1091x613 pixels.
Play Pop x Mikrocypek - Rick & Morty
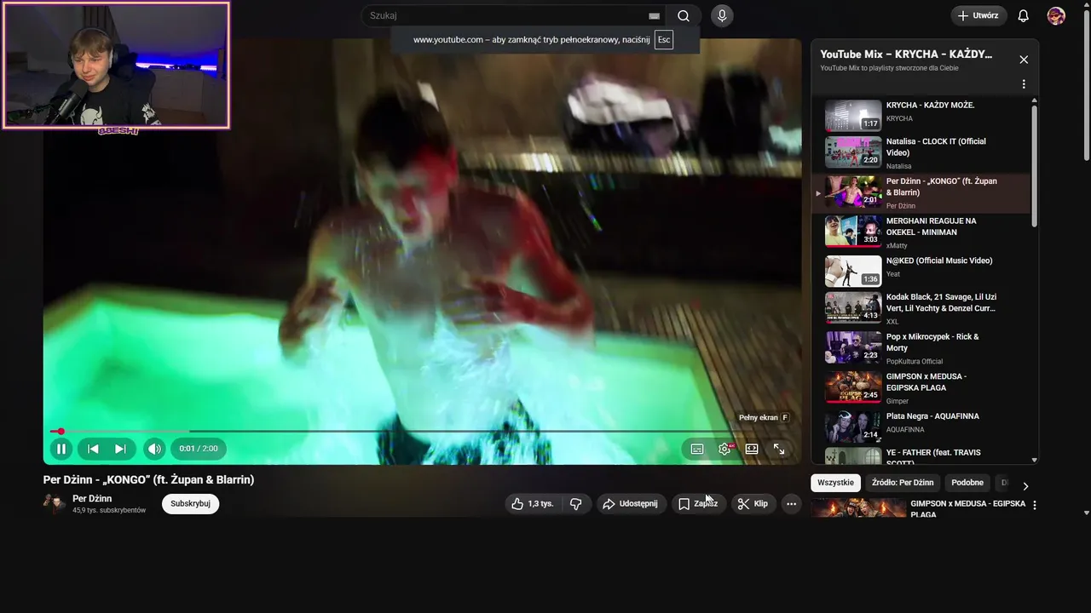click(x=921, y=348)
